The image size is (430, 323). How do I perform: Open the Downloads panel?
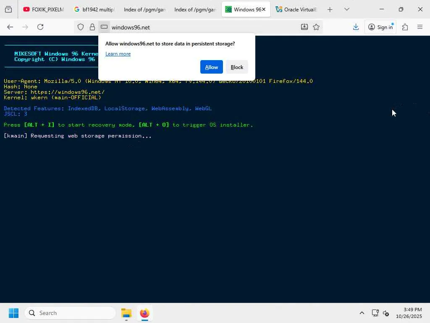(356, 27)
